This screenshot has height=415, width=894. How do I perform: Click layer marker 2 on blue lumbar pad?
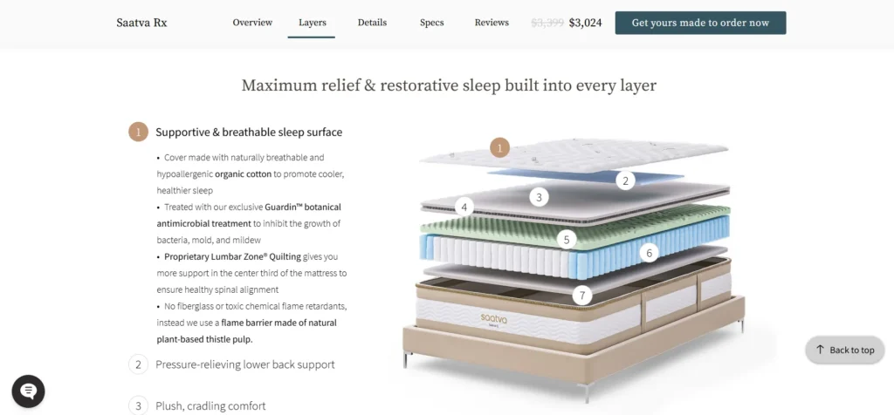pyautogui.click(x=625, y=181)
